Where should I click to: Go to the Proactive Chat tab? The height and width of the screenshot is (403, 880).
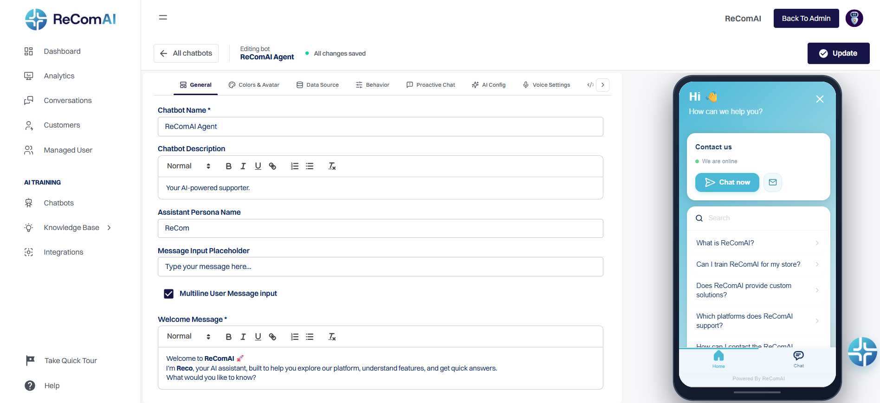[x=431, y=85]
